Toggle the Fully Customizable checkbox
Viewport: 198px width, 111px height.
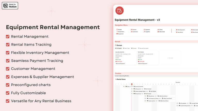coord(8,93)
